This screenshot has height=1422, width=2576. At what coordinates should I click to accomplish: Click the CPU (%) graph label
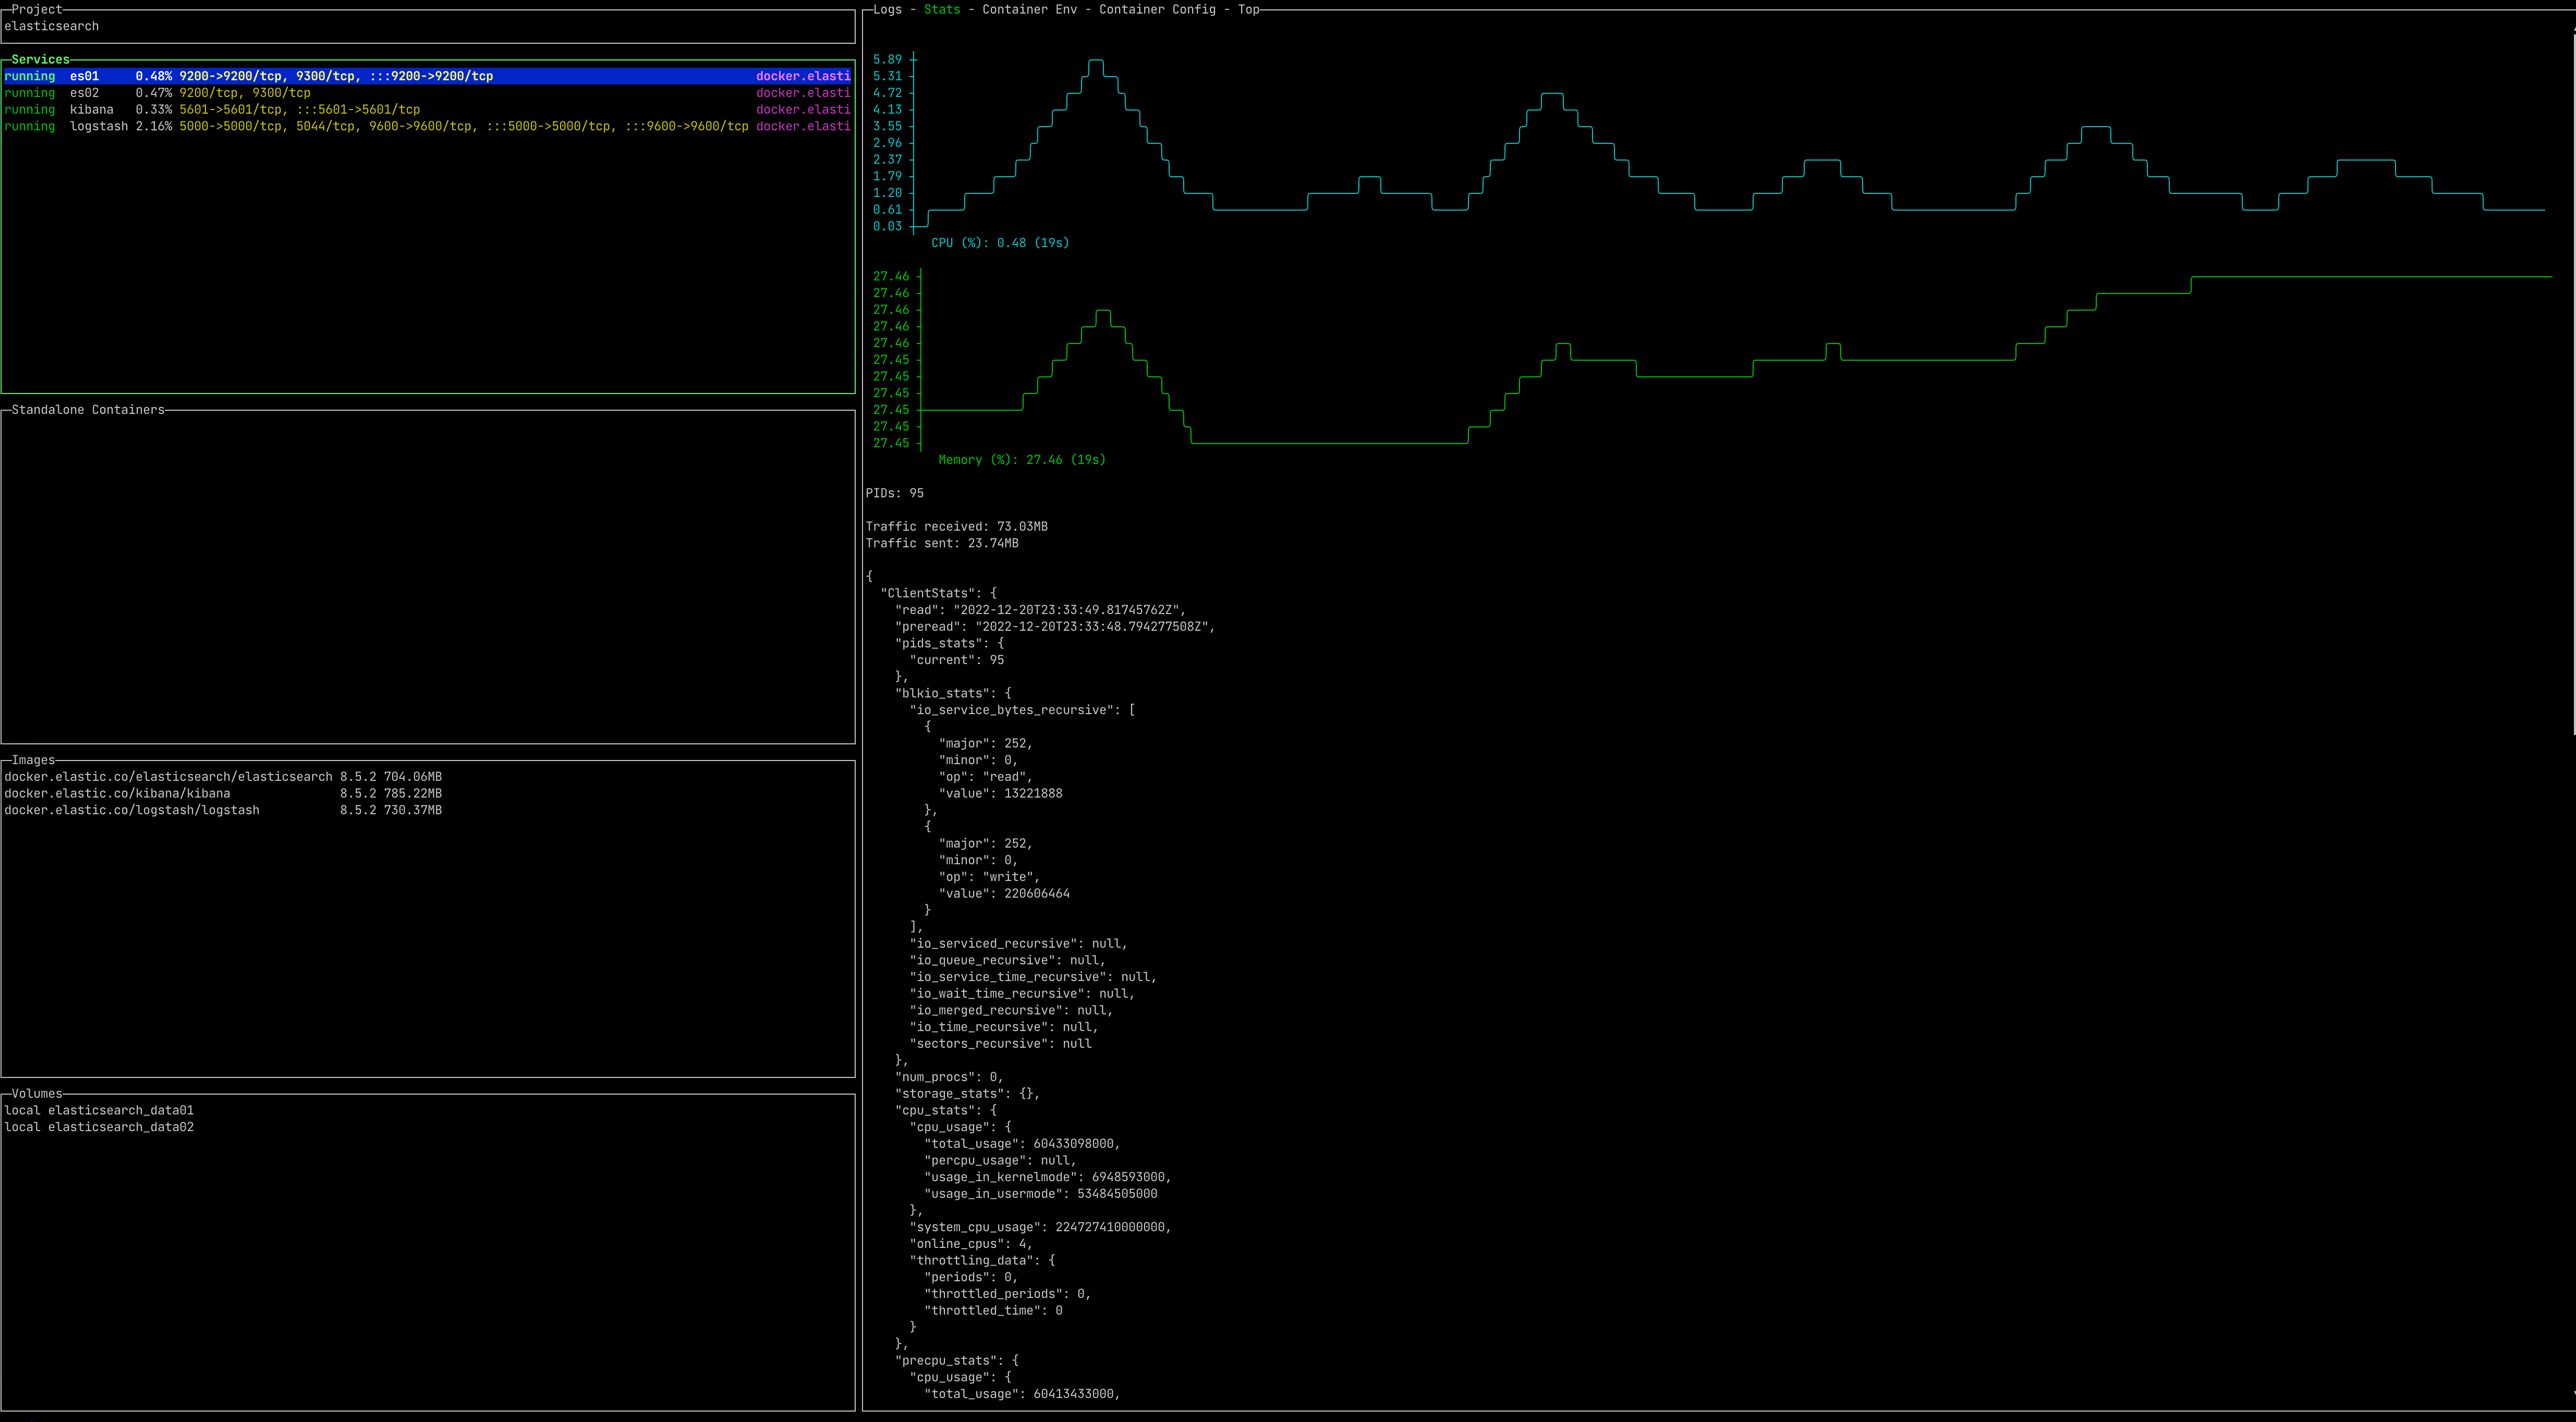click(x=1000, y=243)
